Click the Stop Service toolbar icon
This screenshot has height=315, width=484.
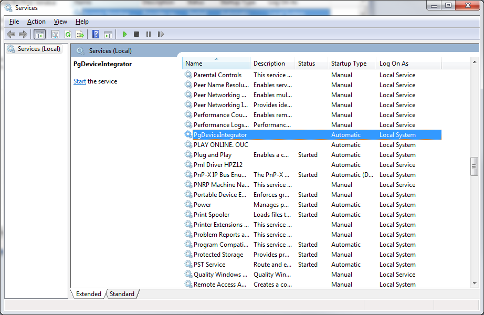[x=136, y=34]
